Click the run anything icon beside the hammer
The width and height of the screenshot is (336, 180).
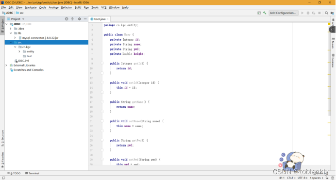pos(259,13)
